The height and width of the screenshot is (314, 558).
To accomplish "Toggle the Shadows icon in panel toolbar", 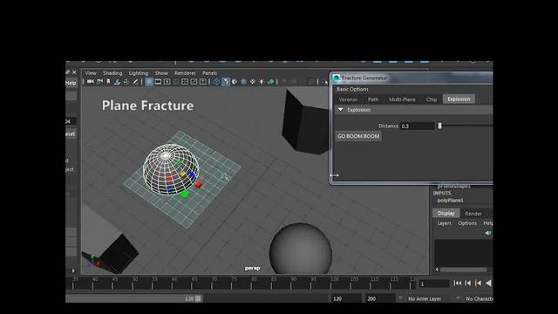I will coord(271,82).
